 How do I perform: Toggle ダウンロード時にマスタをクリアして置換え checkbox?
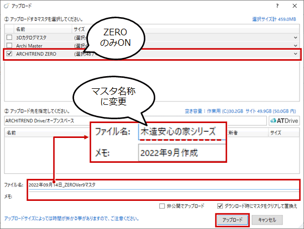[220, 206]
